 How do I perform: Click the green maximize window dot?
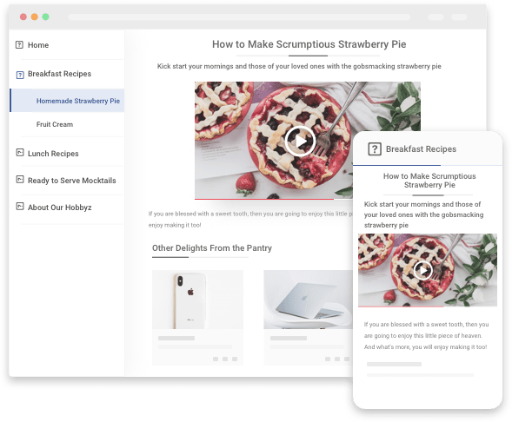[x=46, y=16]
